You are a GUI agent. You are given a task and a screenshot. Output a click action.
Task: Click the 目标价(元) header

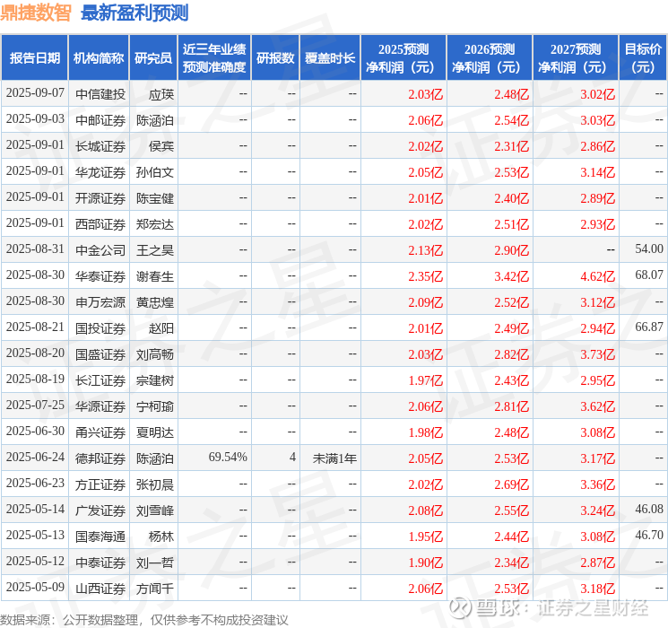[x=643, y=58]
